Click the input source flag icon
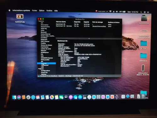 (x=96, y=11)
